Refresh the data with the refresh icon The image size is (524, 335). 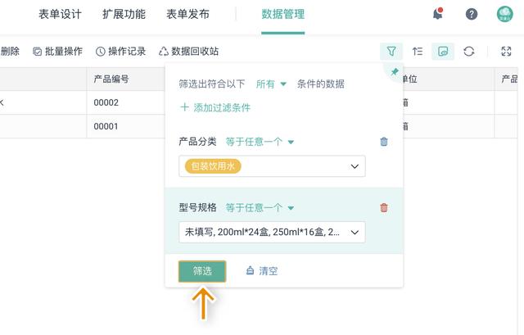[x=469, y=51]
